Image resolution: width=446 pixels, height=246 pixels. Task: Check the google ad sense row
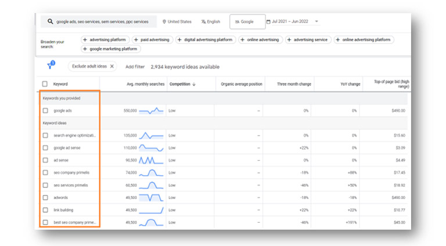[45, 148]
